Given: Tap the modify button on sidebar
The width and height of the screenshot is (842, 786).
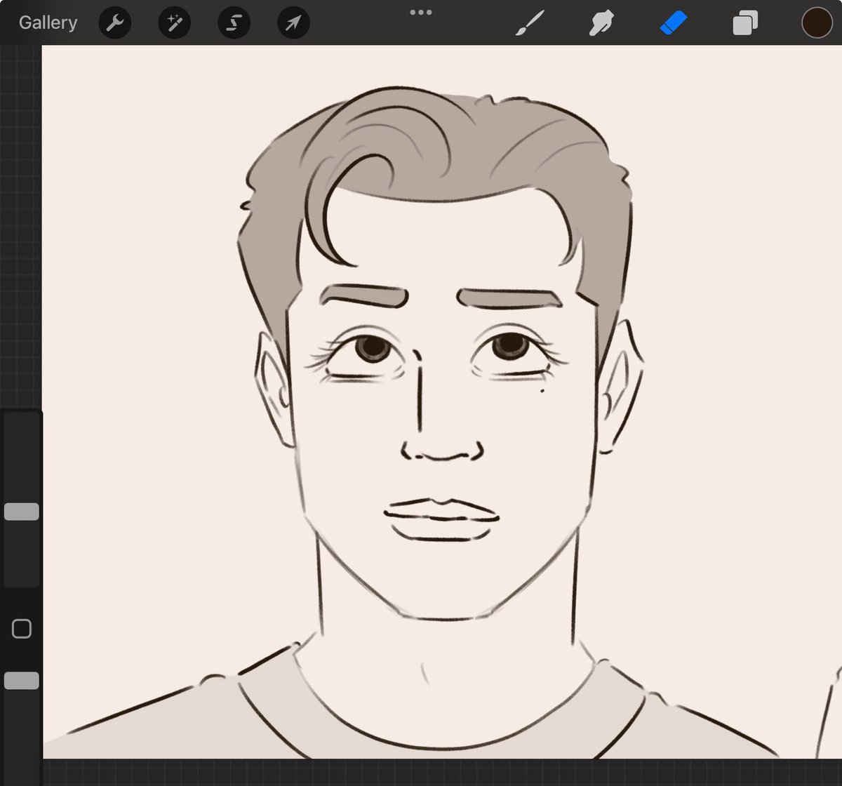Looking at the screenshot, I should 22,629.
